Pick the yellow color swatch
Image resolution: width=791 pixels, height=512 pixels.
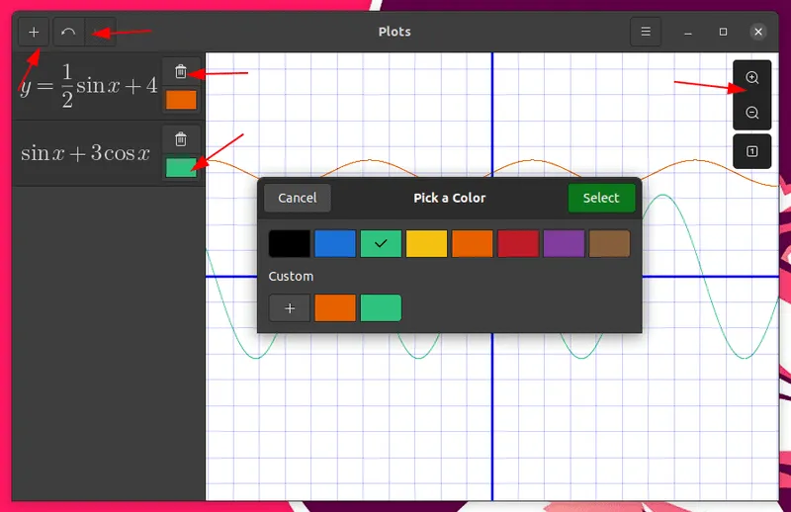pos(426,243)
